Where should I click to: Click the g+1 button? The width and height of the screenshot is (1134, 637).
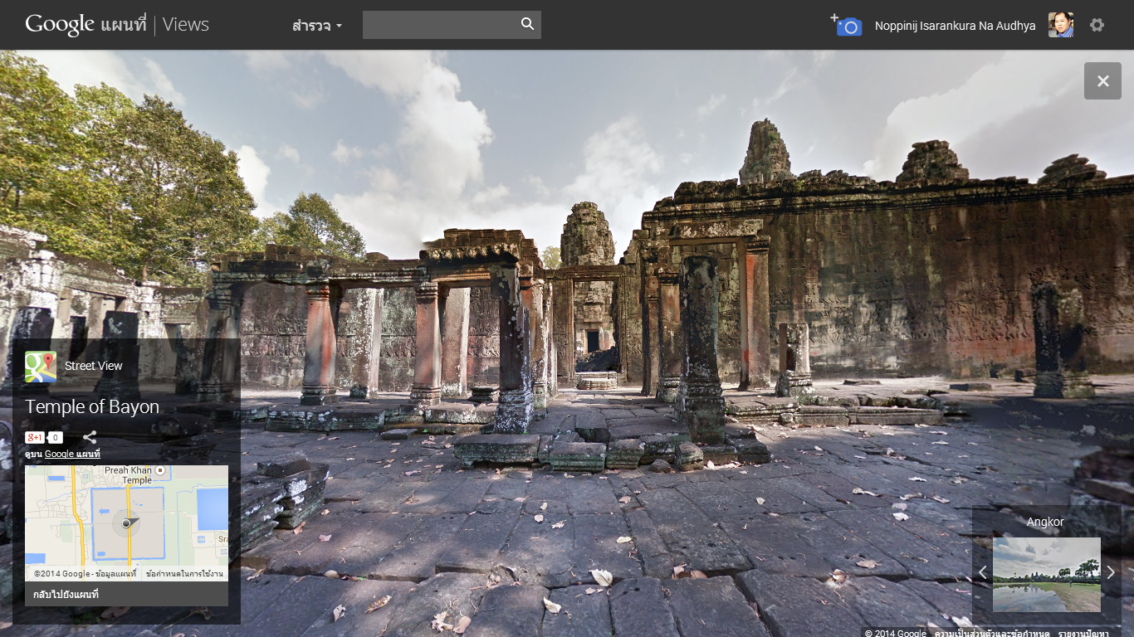pyautogui.click(x=35, y=437)
